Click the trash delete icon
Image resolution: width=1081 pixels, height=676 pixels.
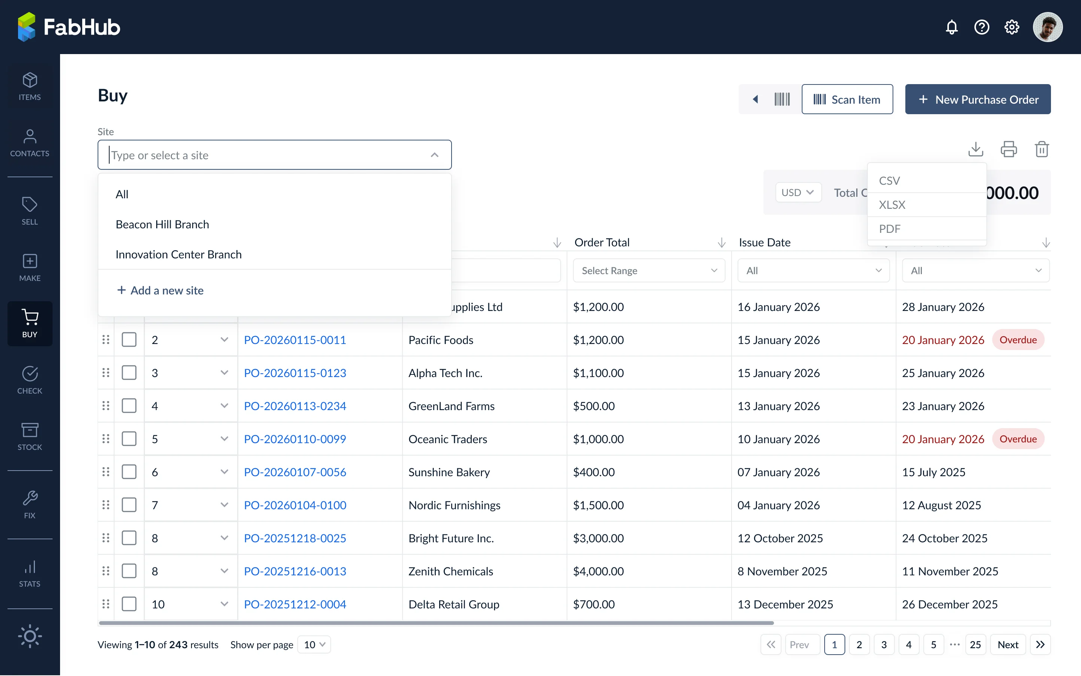click(1042, 149)
